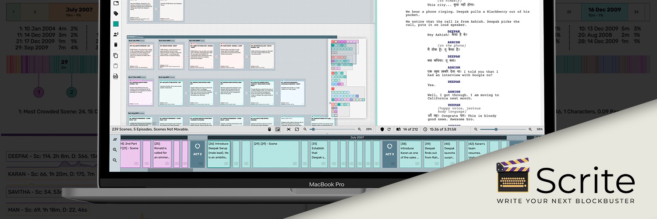Select timeline scene [38] Introduce Karan

pos(410,154)
